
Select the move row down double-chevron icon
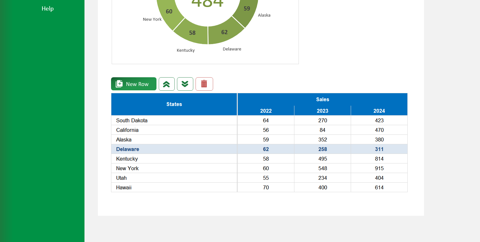tap(185, 84)
